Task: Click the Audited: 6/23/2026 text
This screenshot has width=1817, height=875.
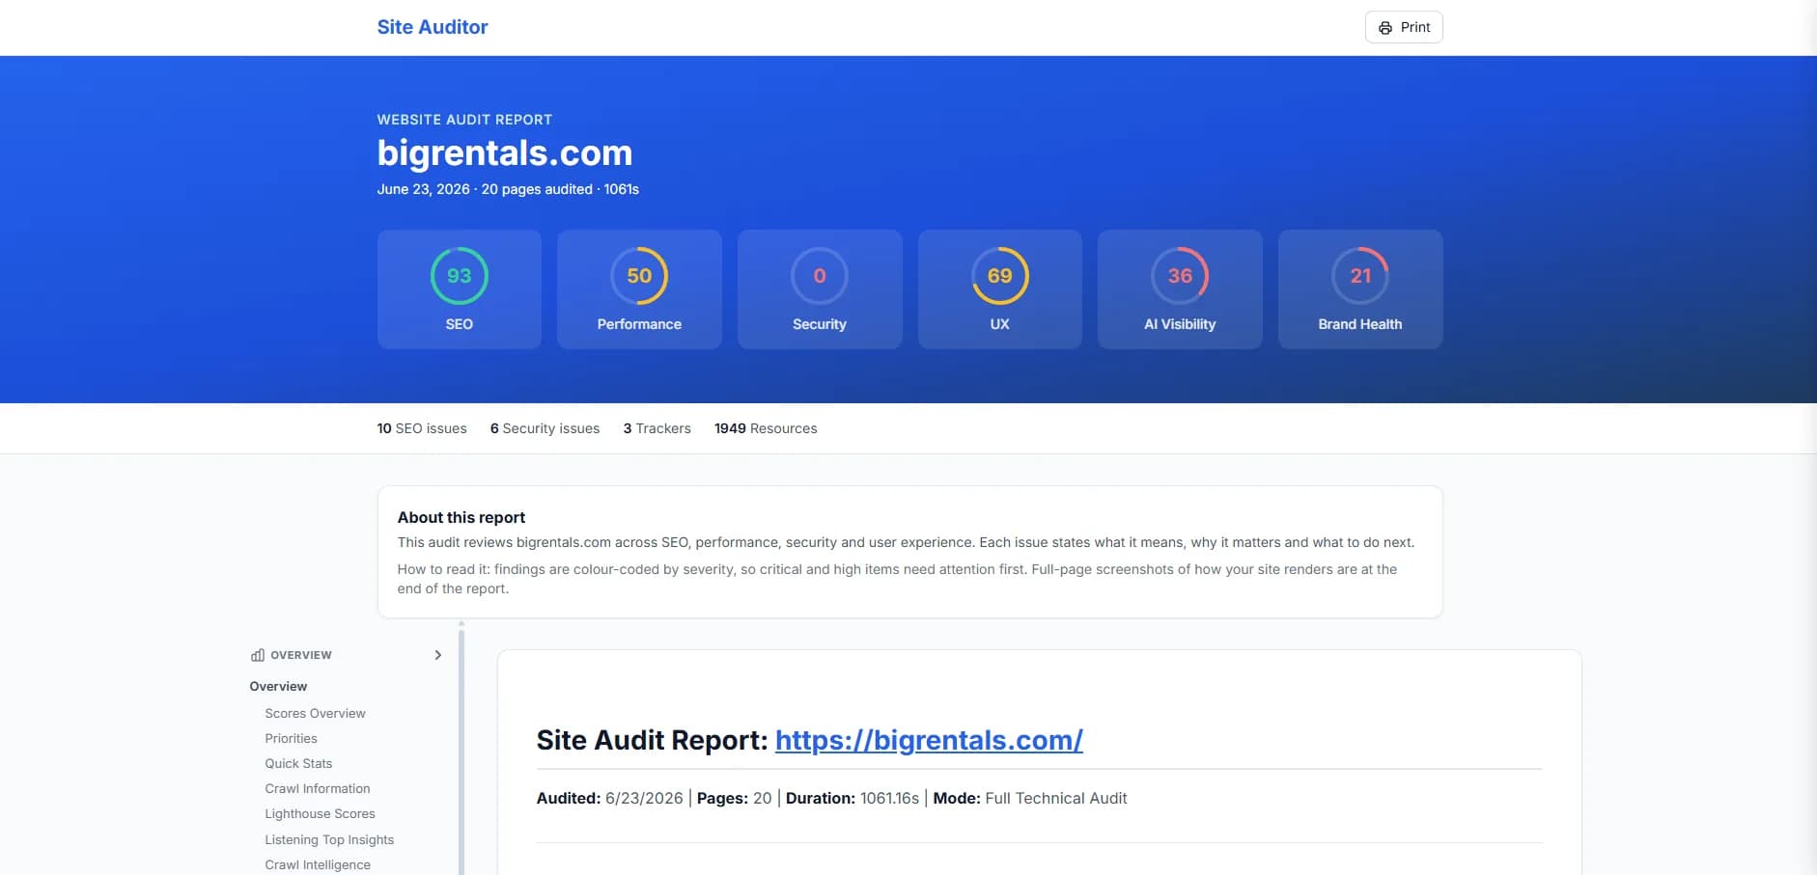Action: (x=610, y=798)
